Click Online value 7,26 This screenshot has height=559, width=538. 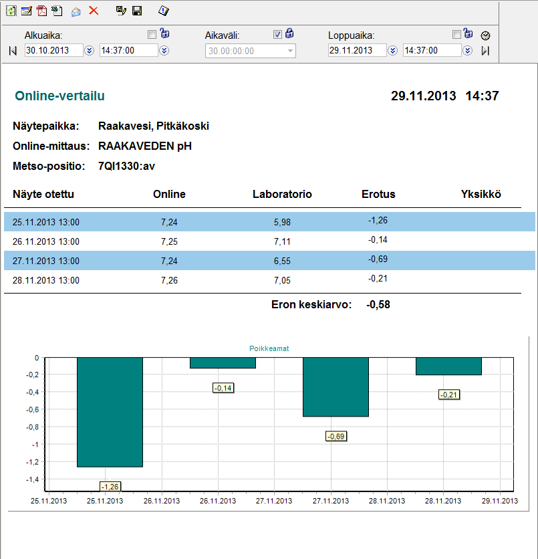point(169,281)
